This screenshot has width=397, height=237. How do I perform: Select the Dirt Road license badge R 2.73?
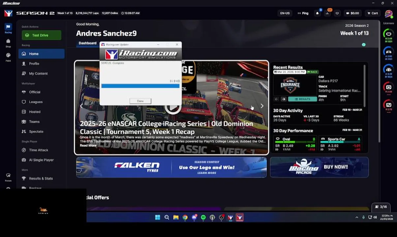tap(388, 106)
